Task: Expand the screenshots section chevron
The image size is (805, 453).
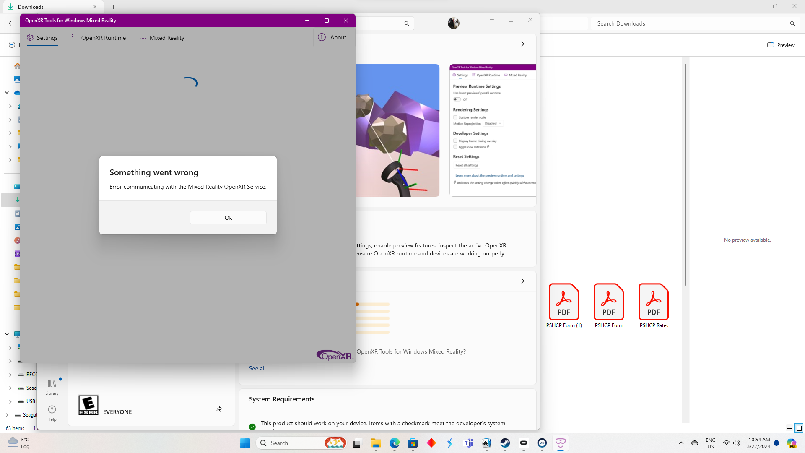Action: click(x=522, y=44)
